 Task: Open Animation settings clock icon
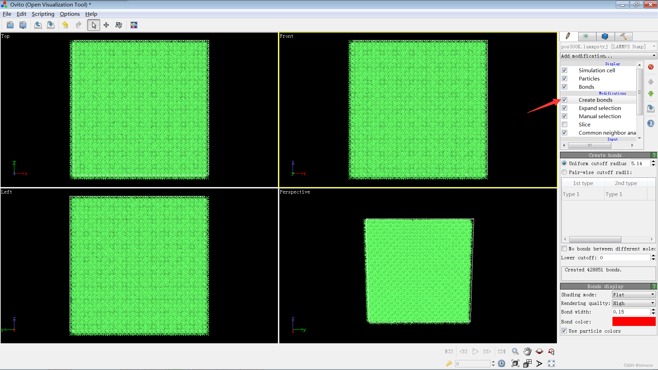(501, 363)
